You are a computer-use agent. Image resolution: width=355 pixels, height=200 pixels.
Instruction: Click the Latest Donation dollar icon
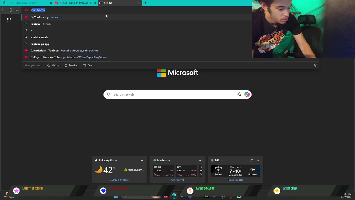[x=190, y=191]
